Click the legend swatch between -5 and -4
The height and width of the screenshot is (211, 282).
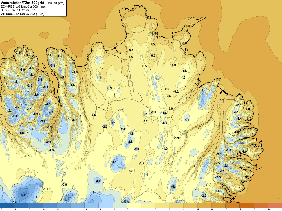point(63,205)
